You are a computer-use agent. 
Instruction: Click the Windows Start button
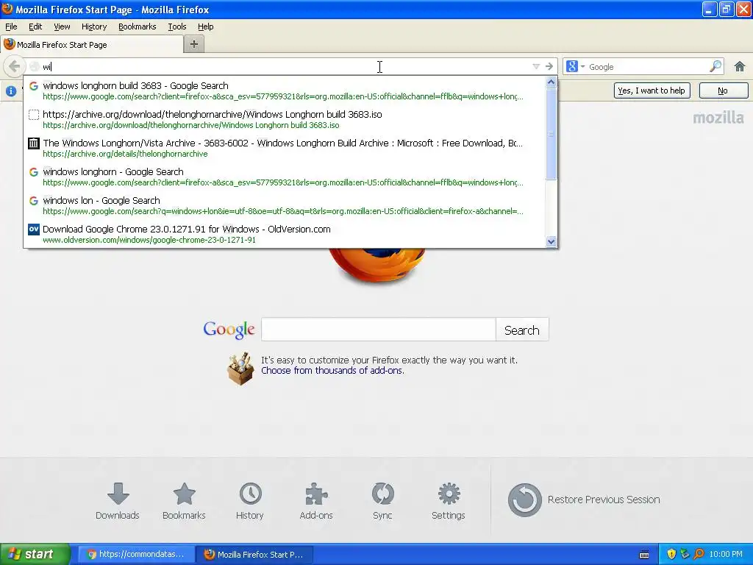[35, 554]
